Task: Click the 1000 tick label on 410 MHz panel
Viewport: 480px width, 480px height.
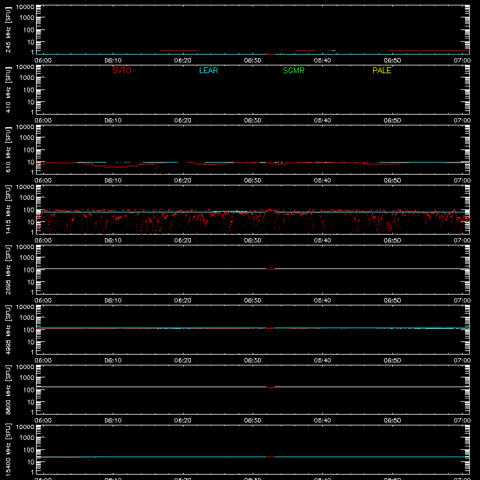Action: click(x=27, y=78)
